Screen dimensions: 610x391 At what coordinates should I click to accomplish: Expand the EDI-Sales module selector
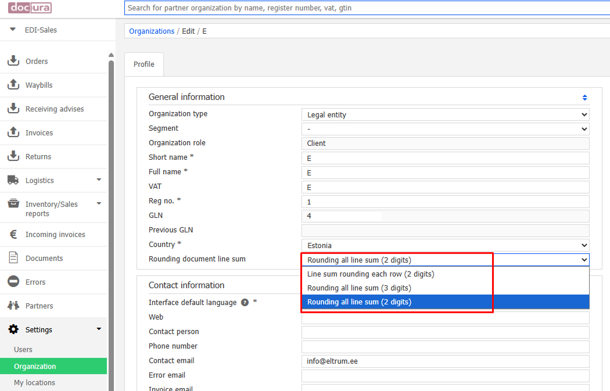[x=13, y=30]
